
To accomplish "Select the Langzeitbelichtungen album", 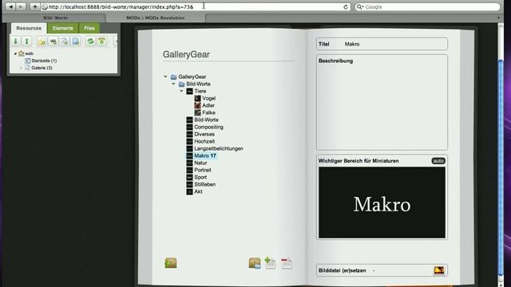I will tap(219, 148).
